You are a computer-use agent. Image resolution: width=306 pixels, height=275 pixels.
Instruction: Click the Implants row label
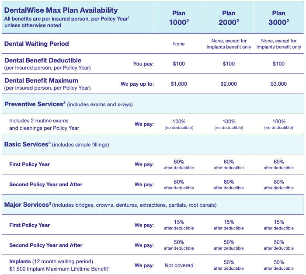point(20,261)
